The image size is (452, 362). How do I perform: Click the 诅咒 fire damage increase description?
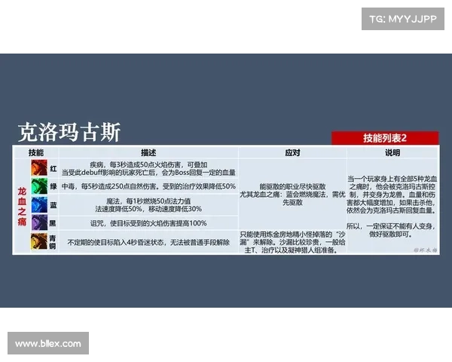[x=148, y=222]
